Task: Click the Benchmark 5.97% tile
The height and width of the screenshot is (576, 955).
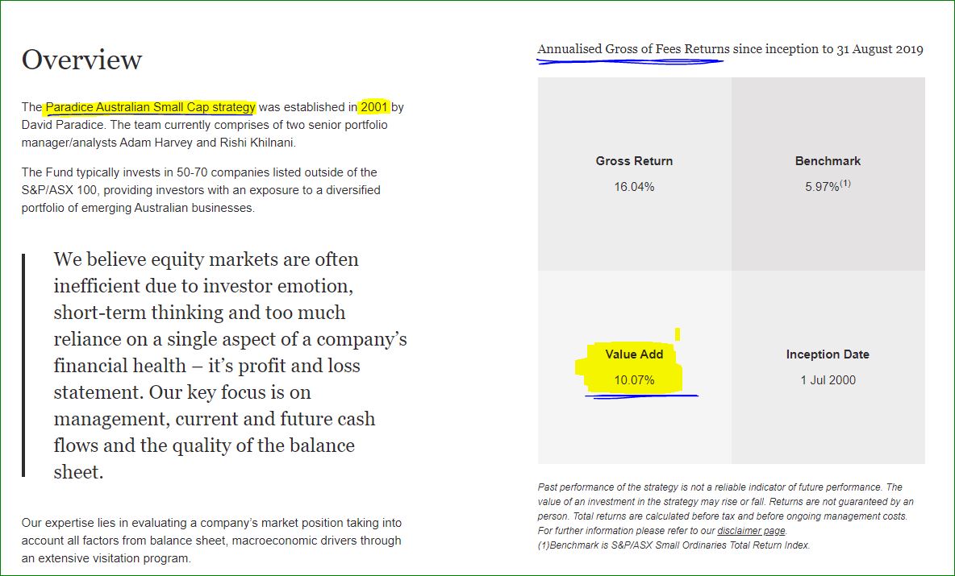Action: point(828,174)
